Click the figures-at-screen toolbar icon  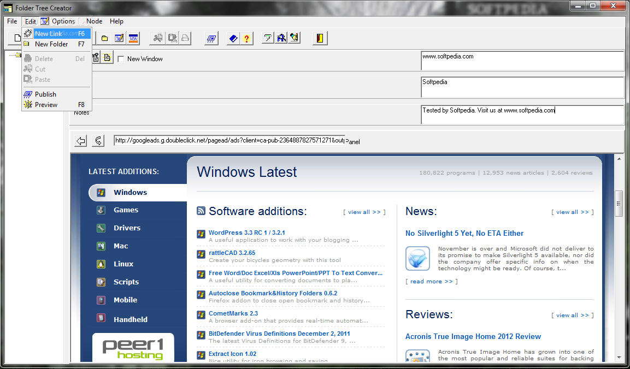281,39
